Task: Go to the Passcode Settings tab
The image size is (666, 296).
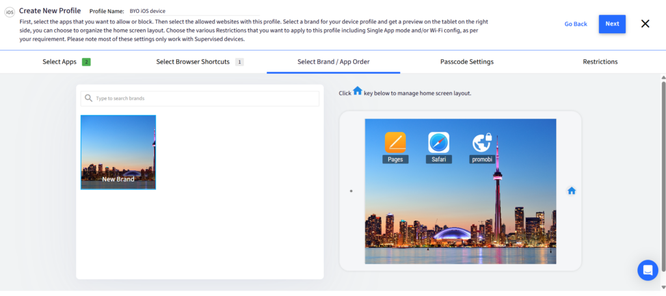Action: tap(466, 62)
